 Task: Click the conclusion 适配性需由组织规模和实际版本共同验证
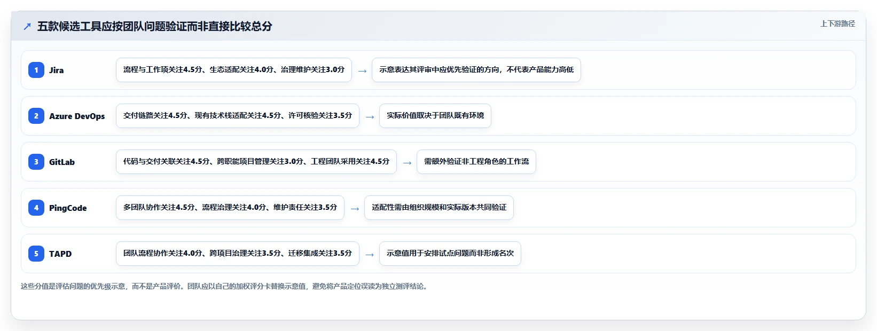(x=439, y=208)
